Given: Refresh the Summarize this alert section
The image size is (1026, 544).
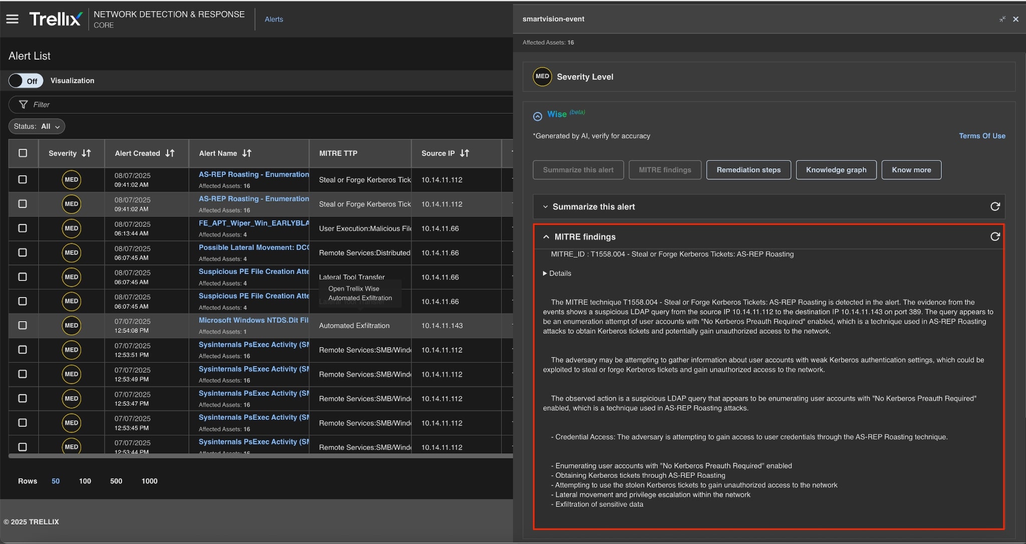Looking at the screenshot, I should pos(995,206).
